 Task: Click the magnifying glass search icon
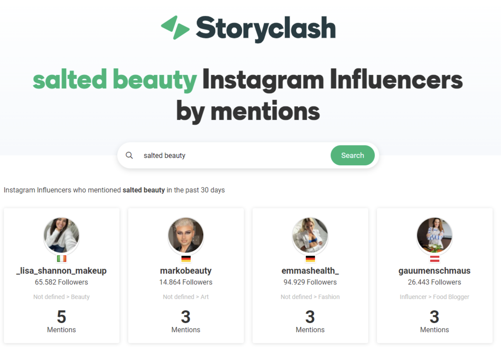pyautogui.click(x=130, y=155)
